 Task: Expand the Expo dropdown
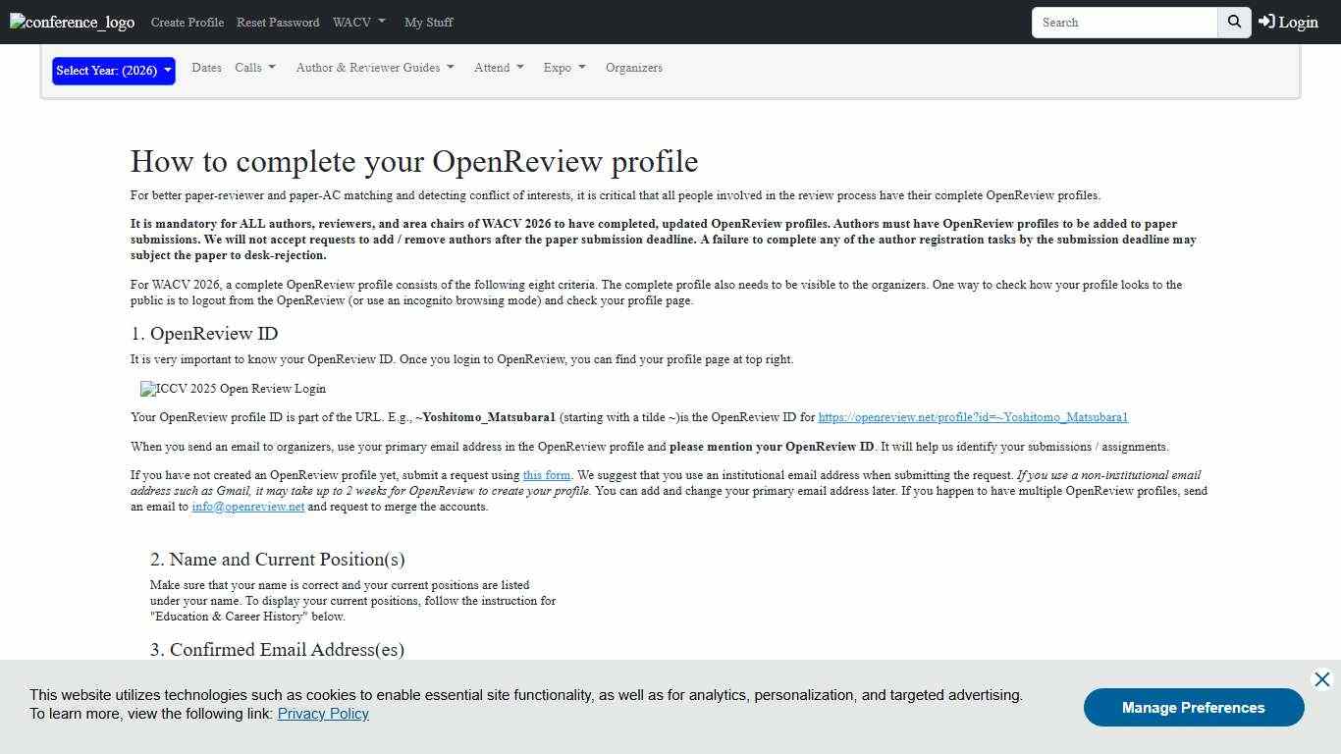tap(563, 68)
